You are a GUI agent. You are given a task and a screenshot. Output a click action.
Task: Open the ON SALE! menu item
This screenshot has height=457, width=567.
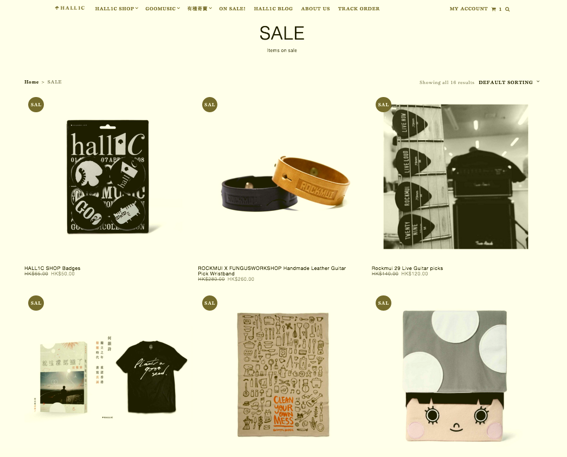coord(232,9)
